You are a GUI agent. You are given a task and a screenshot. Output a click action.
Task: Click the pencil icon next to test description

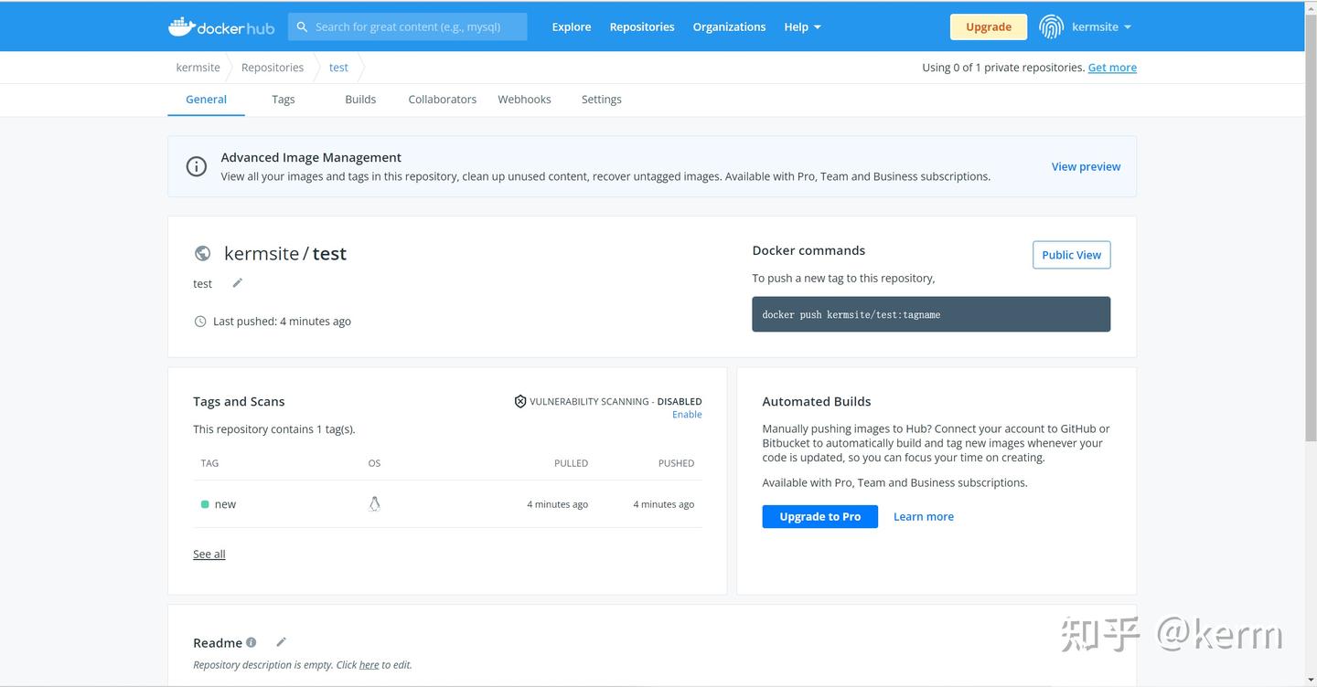click(x=237, y=283)
